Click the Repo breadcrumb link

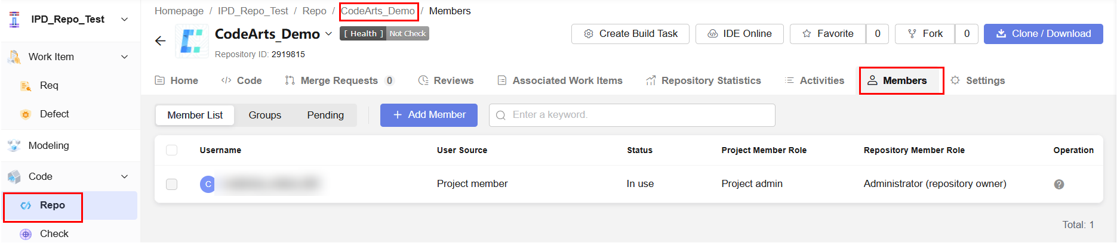click(314, 11)
